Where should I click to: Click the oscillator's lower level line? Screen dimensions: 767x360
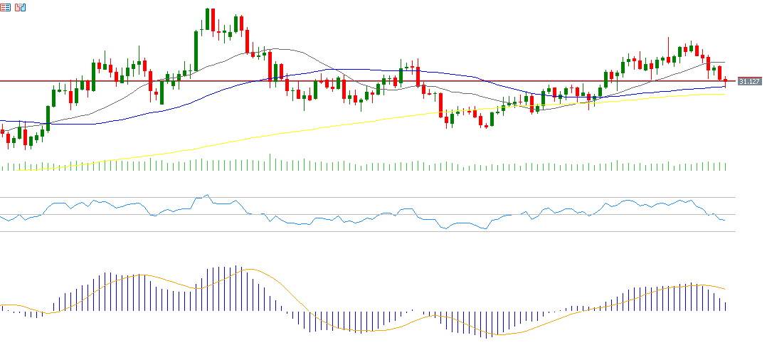click(x=356, y=231)
